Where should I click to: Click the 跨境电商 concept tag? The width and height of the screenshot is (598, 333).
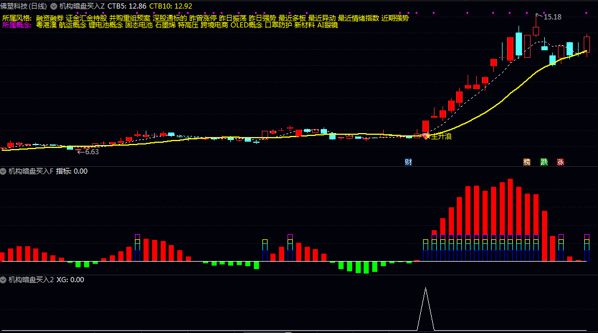pos(214,25)
